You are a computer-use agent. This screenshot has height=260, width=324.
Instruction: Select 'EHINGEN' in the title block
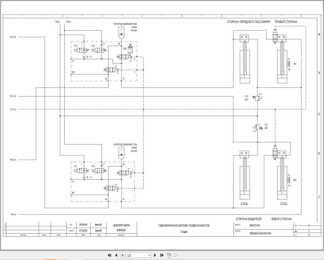point(122,230)
